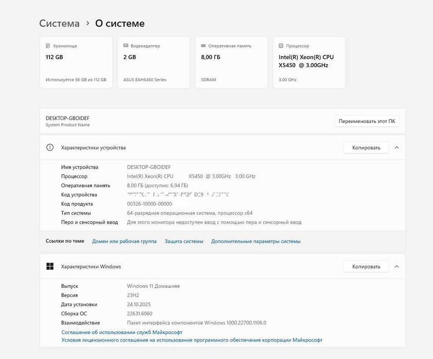Click the Взаимодействие value Пакет интерфейса компонентов
Viewport: 433px width, 359px height.
pyautogui.click(x=197, y=323)
